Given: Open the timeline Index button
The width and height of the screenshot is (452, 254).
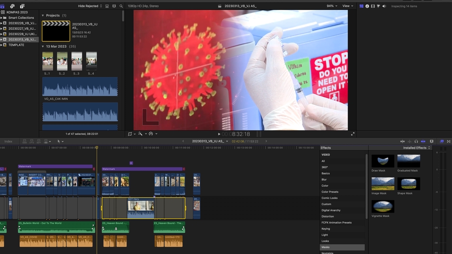Looking at the screenshot, I should [8, 142].
